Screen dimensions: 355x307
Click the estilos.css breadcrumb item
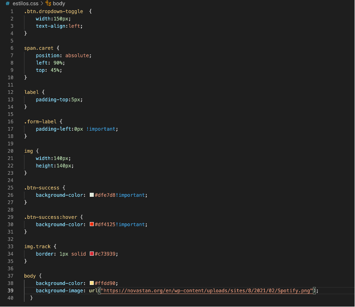point(25,4)
